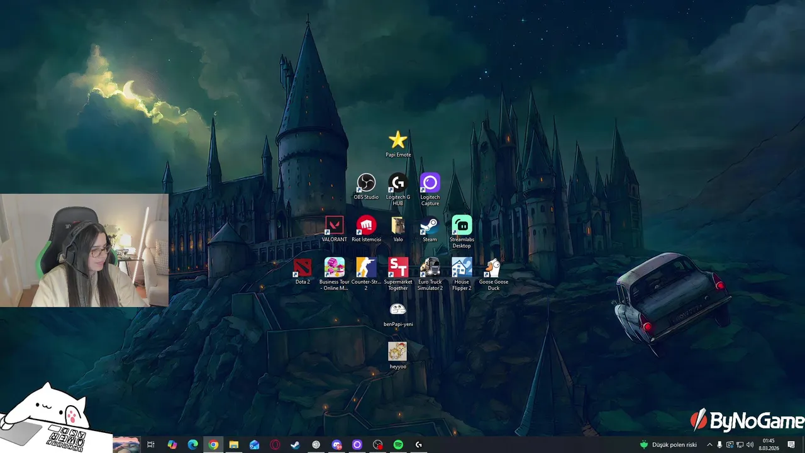Open the network tray icon
The width and height of the screenshot is (805, 453).
coord(740,445)
